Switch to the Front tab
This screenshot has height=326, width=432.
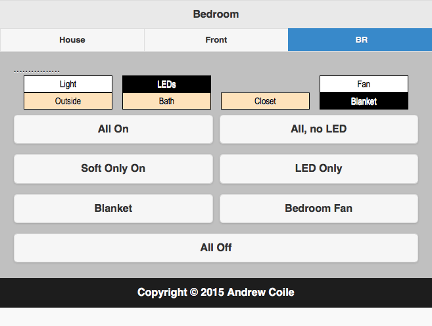[216, 40]
